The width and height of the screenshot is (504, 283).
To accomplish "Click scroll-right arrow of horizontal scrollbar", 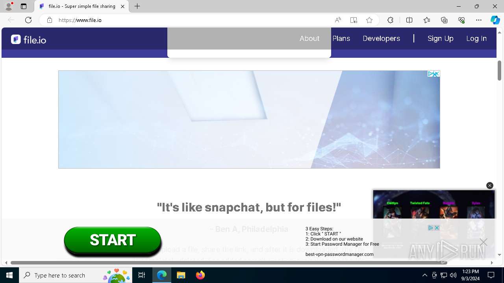I will 491,263.
